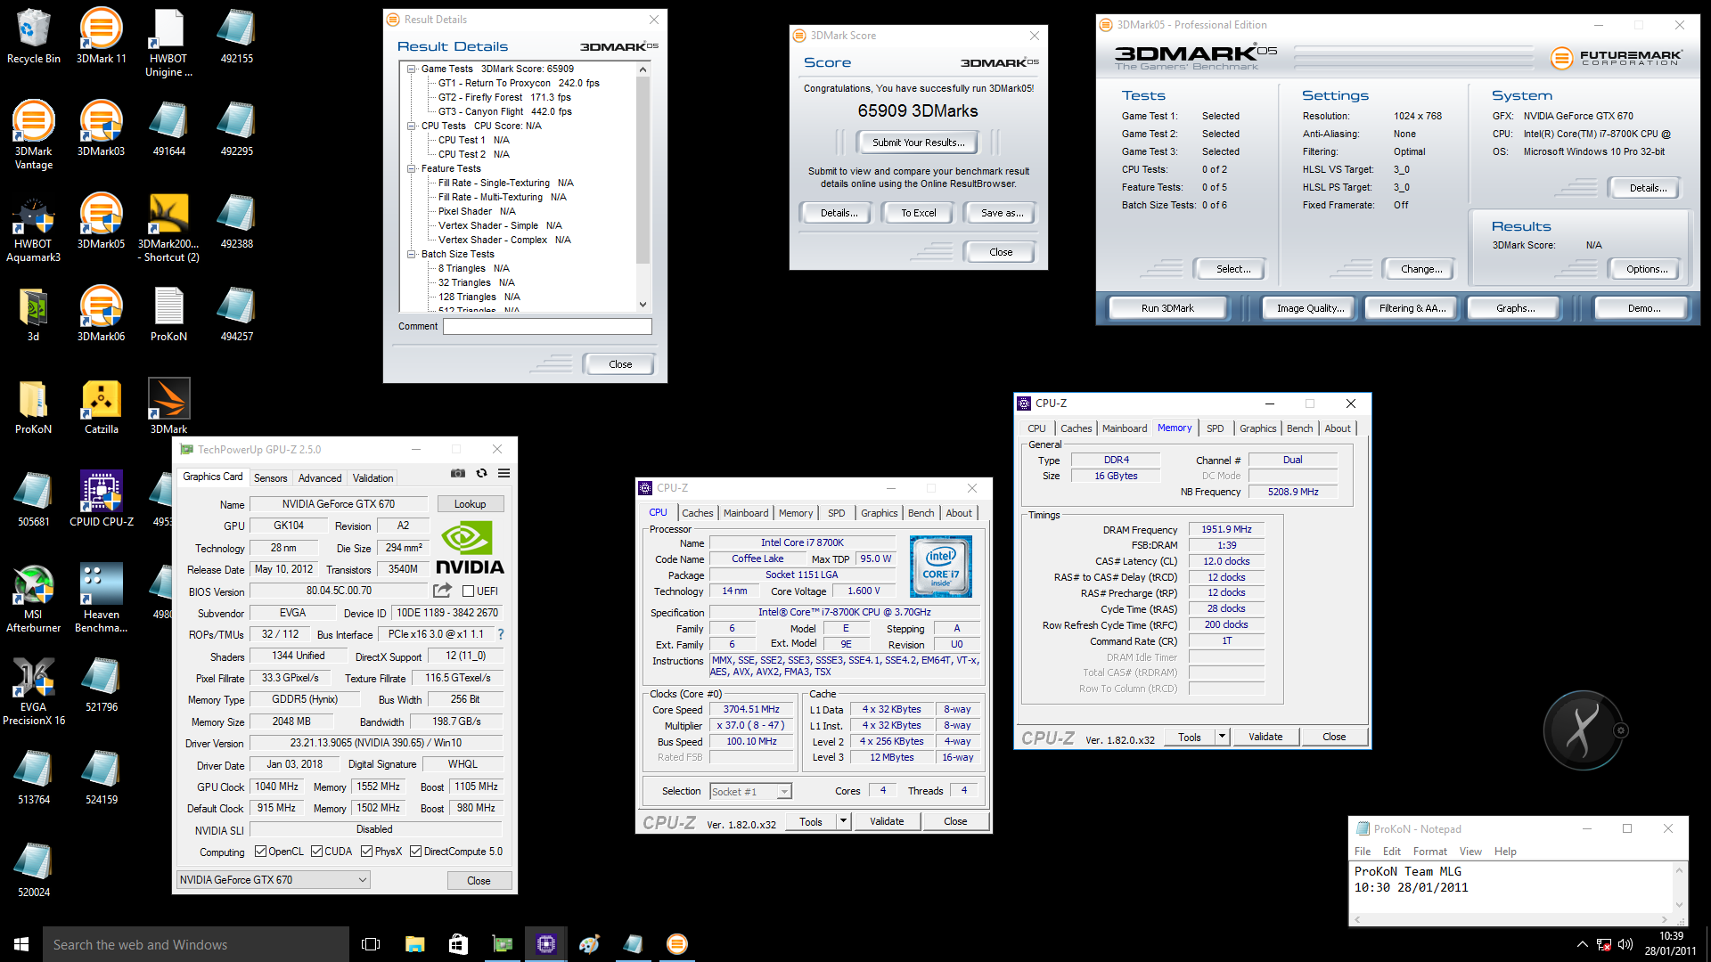The image size is (1711, 962).
Task: Click the Windows Start button
Action: click(x=21, y=944)
